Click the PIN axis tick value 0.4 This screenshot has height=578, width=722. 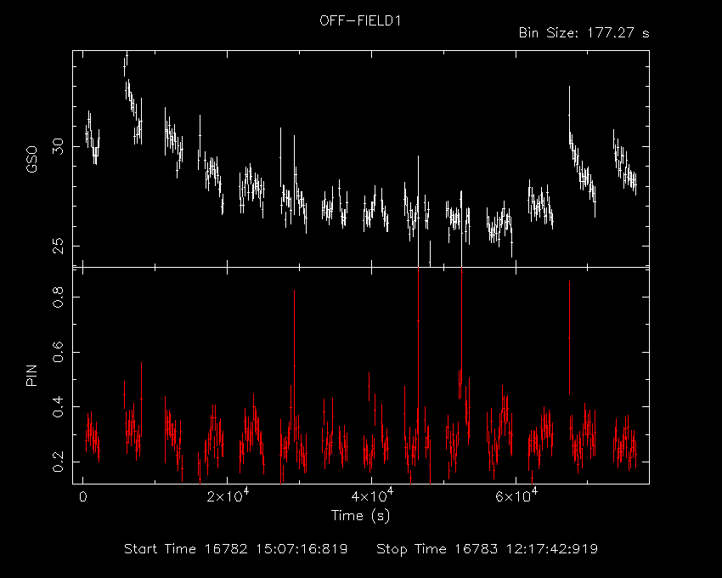[58, 406]
